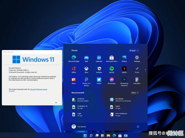Launch the Mail app
Image resolution: width=185 pixels, height=138 pixels.
click(86, 58)
